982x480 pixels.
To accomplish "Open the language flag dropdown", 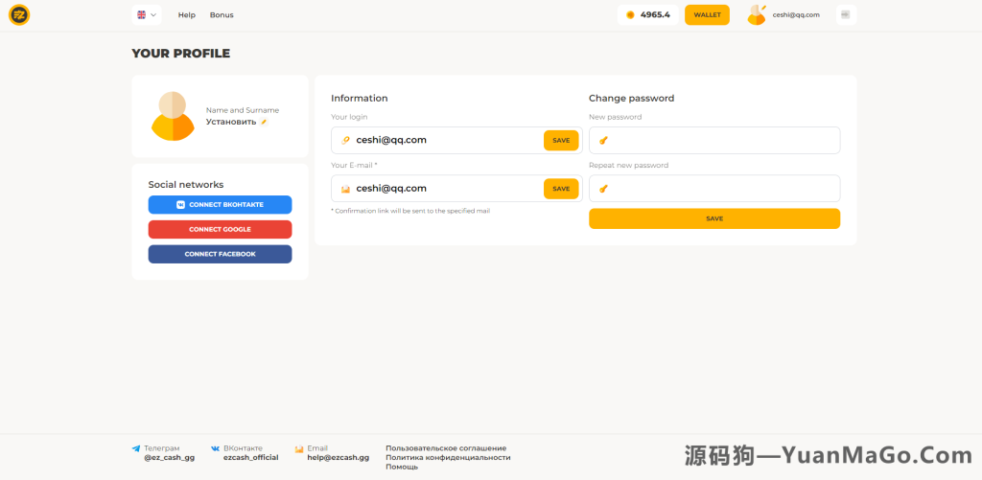I will coord(147,15).
